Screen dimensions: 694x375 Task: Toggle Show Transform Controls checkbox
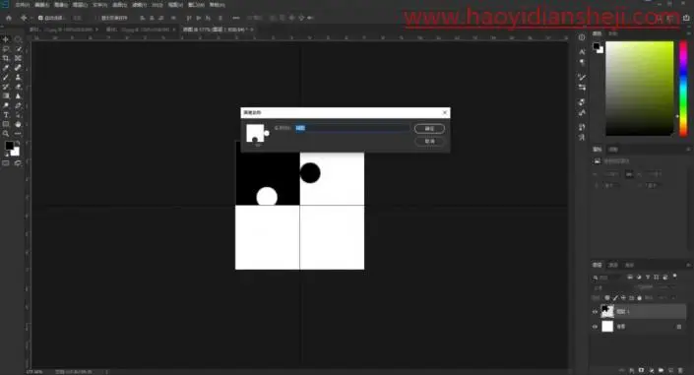(x=97, y=18)
